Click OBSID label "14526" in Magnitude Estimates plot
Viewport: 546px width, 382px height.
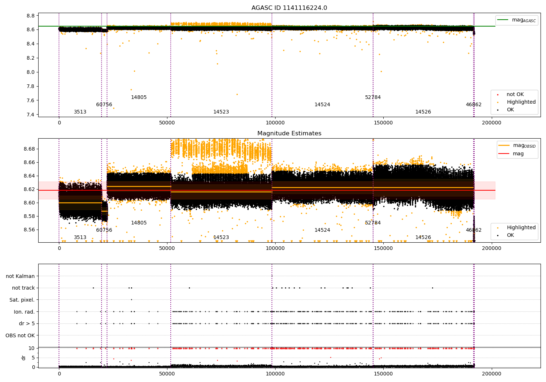(423, 238)
